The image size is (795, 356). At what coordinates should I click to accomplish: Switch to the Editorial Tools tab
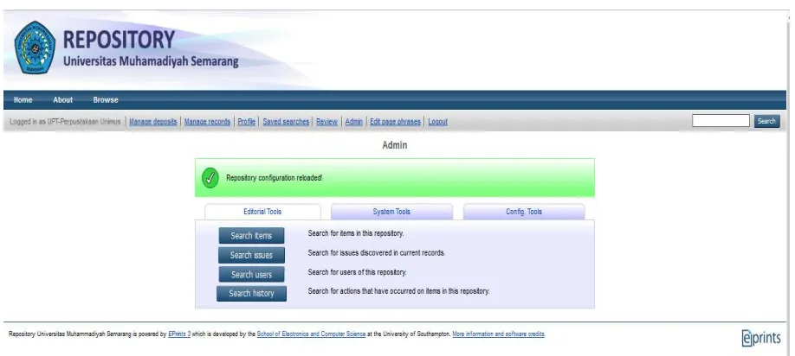point(262,212)
